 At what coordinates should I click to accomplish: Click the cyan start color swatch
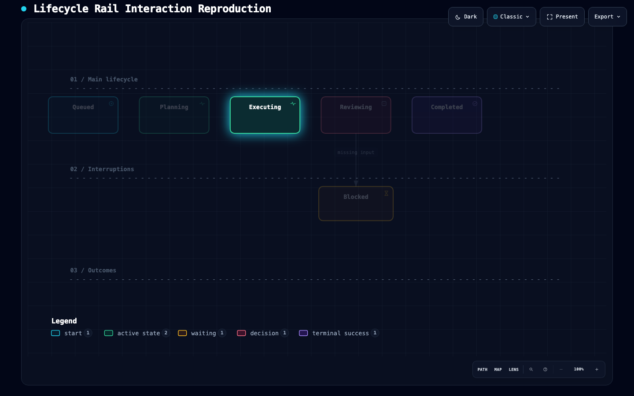pos(55,333)
